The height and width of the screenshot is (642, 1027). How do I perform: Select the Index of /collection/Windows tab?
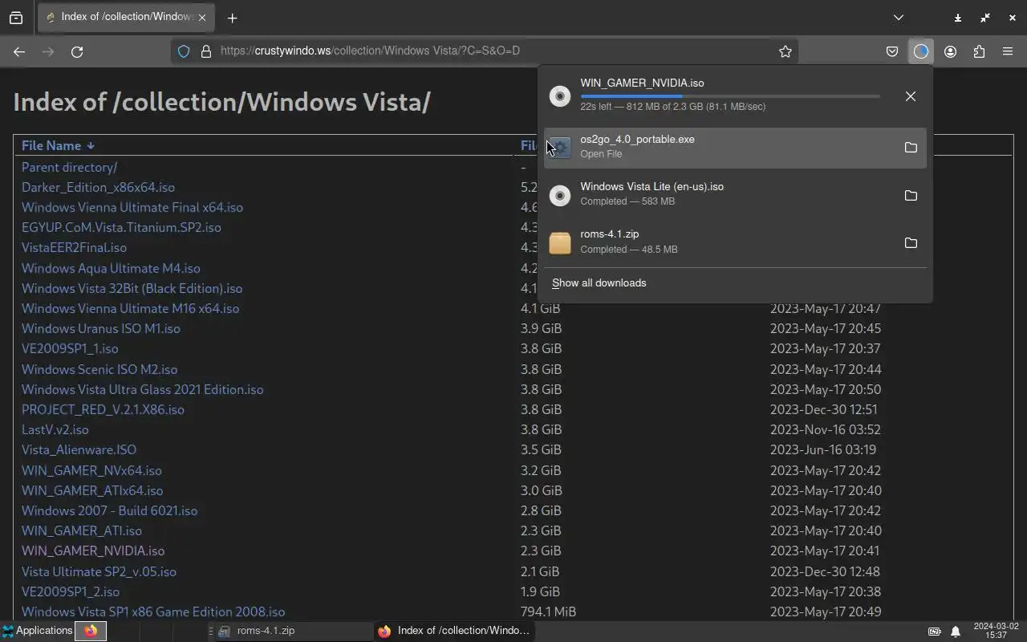pyautogui.click(x=126, y=17)
